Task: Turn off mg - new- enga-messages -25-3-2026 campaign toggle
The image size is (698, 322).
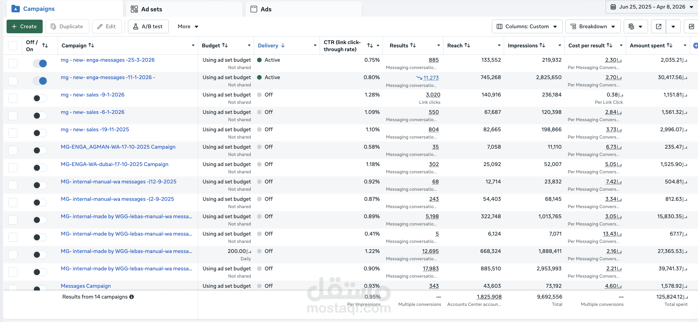Action: pyautogui.click(x=40, y=63)
